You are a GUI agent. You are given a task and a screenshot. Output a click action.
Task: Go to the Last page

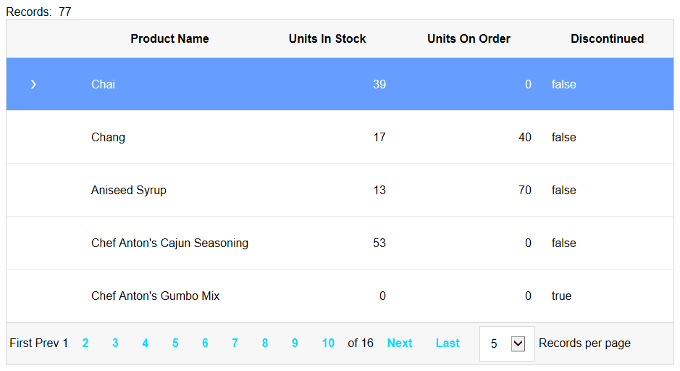448,343
